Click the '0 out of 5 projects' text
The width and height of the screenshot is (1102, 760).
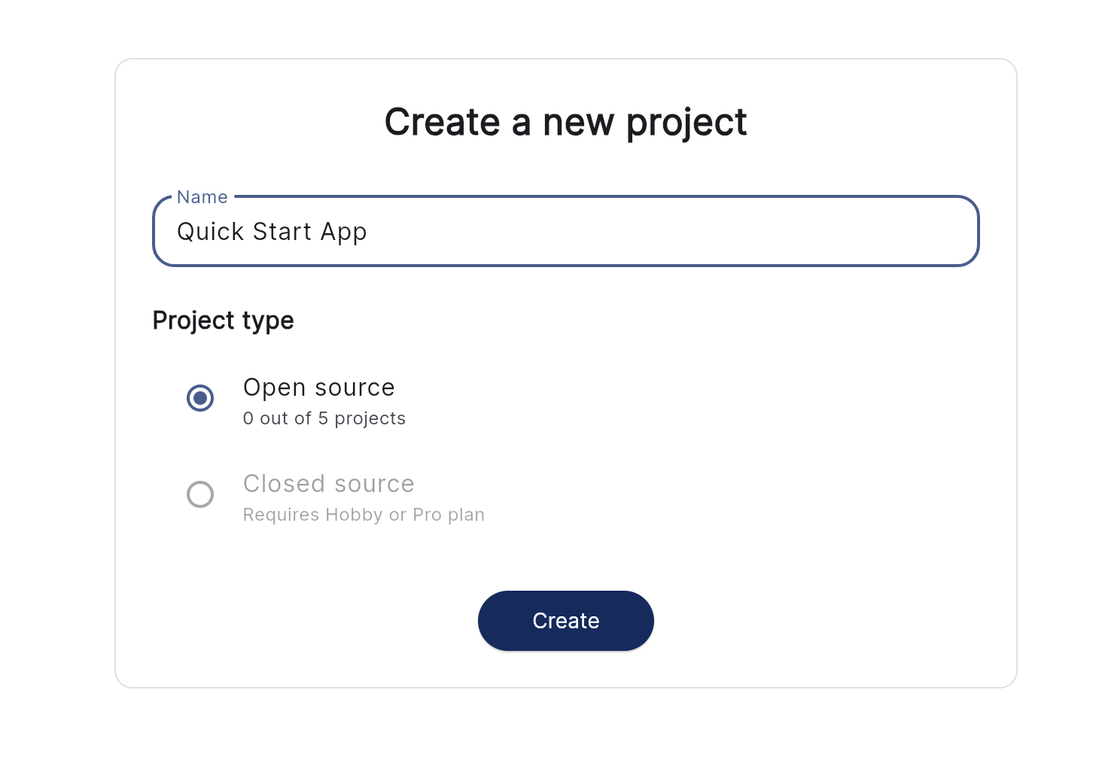point(324,418)
